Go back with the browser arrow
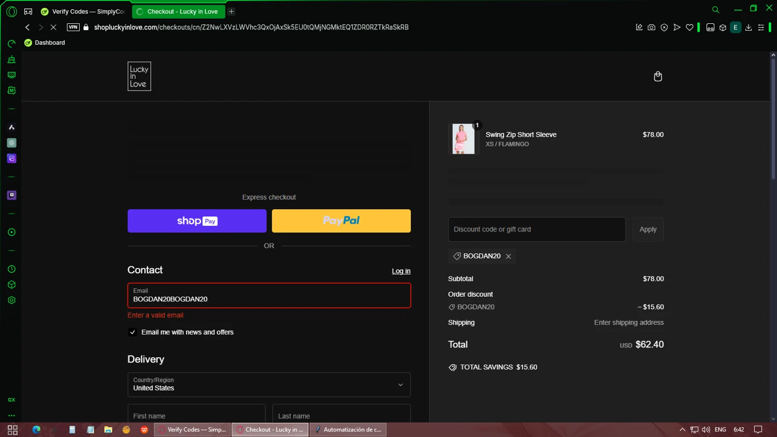The width and height of the screenshot is (777, 437). pos(27,27)
